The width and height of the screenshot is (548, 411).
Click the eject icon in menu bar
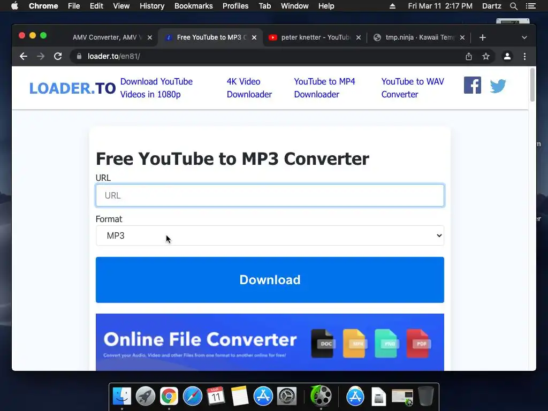(392, 6)
